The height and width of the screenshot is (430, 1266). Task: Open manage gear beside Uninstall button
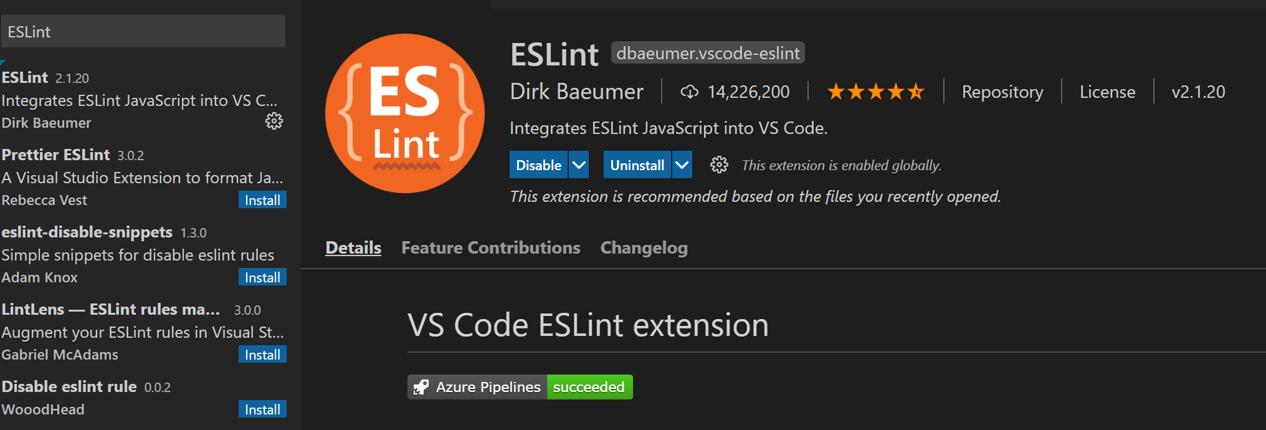pyautogui.click(x=719, y=165)
